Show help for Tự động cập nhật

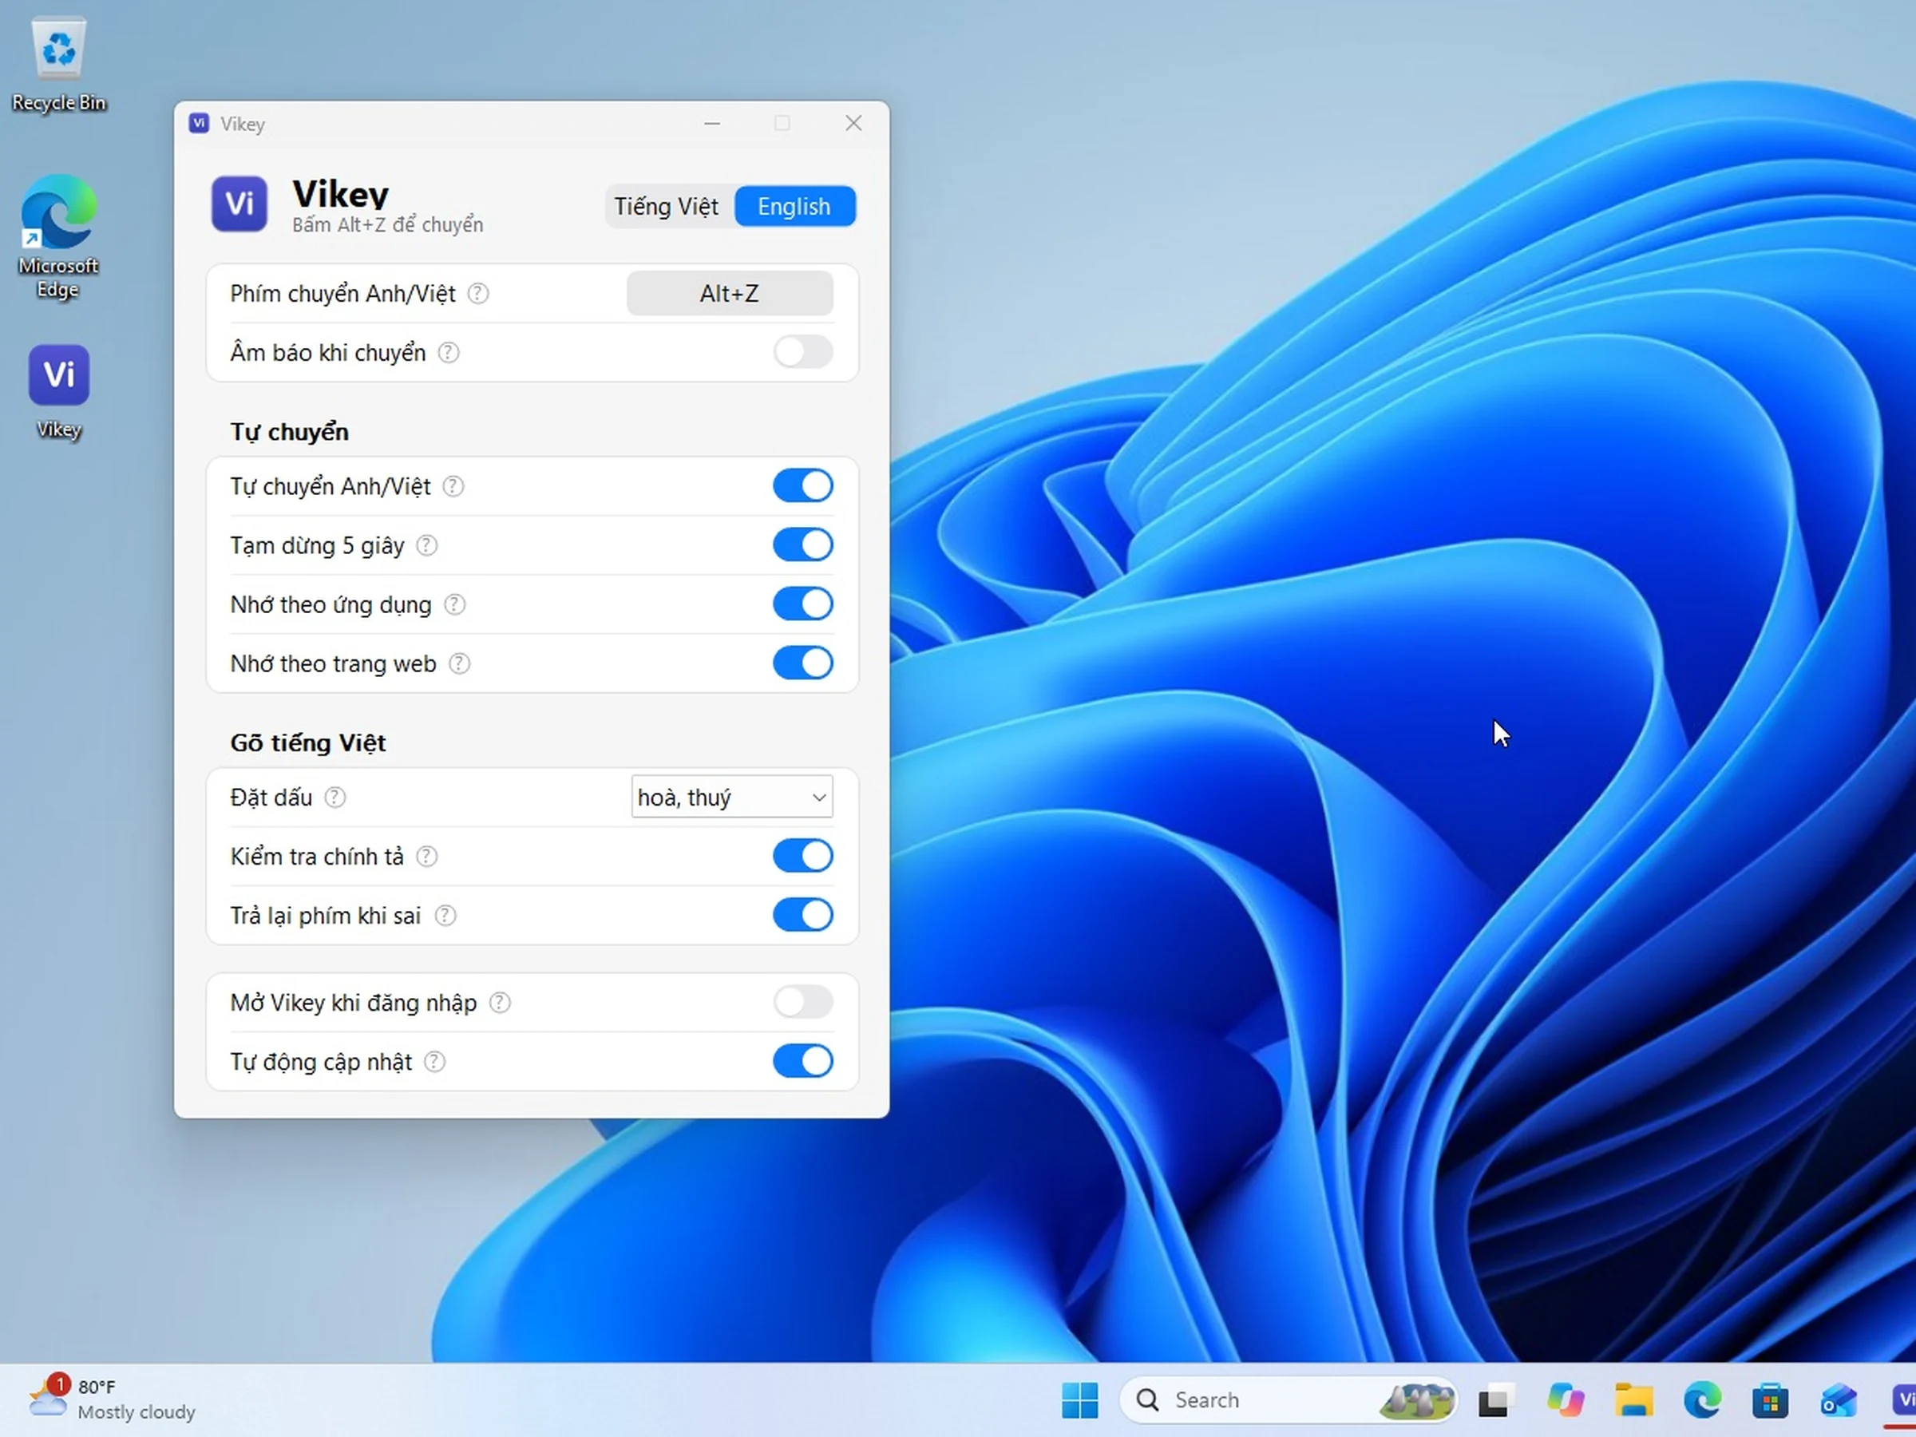pos(435,1062)
